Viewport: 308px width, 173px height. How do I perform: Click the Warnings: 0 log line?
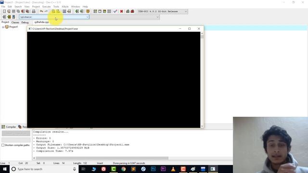click(43, 141)
